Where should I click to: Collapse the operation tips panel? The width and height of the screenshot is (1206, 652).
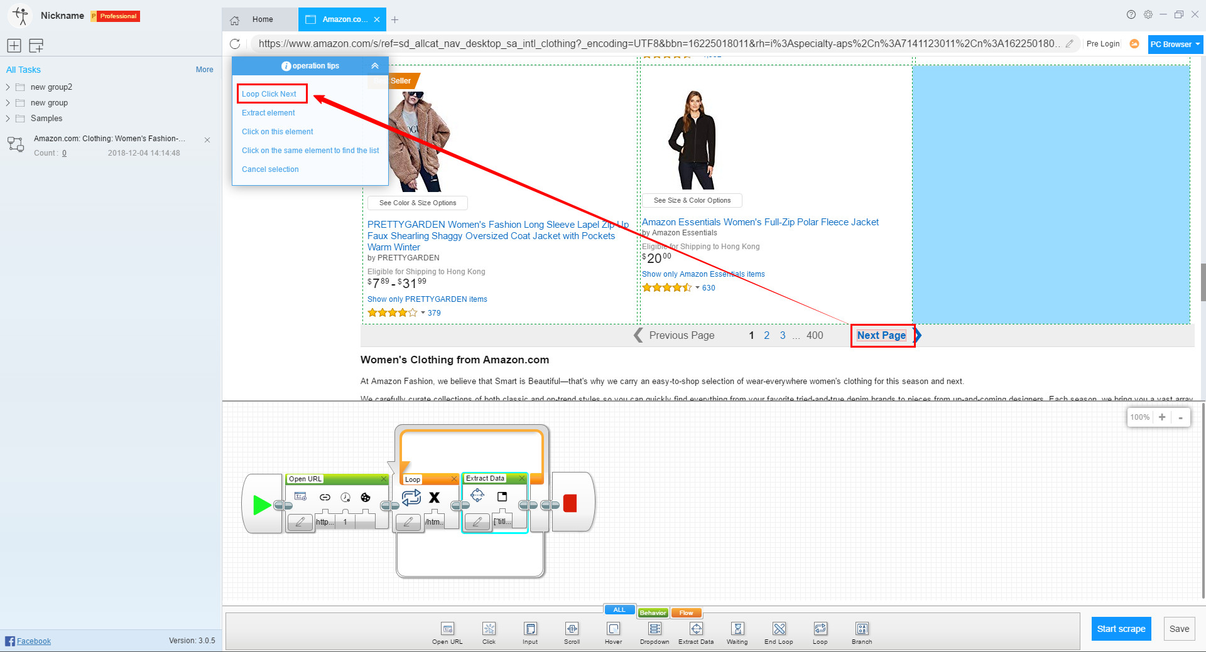coord(375,65)
